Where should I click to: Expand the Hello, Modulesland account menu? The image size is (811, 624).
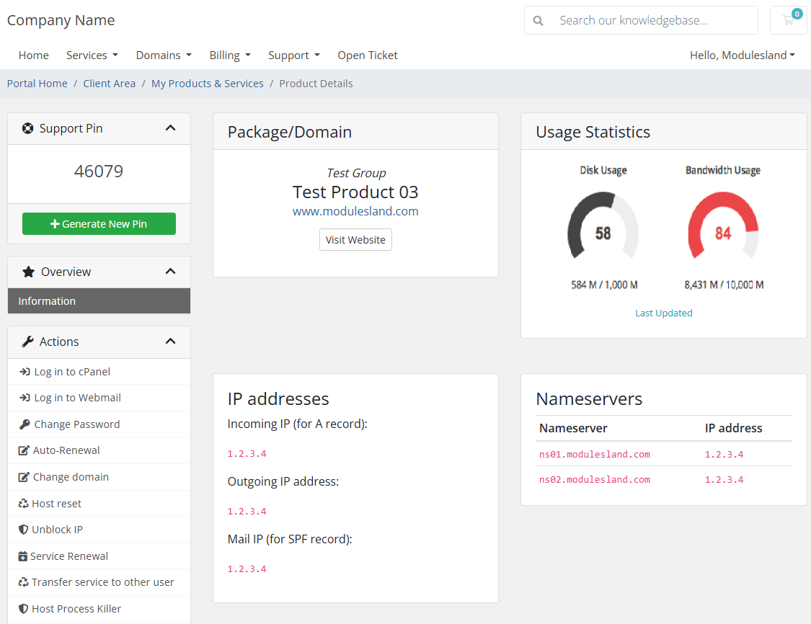click(743, 55)
